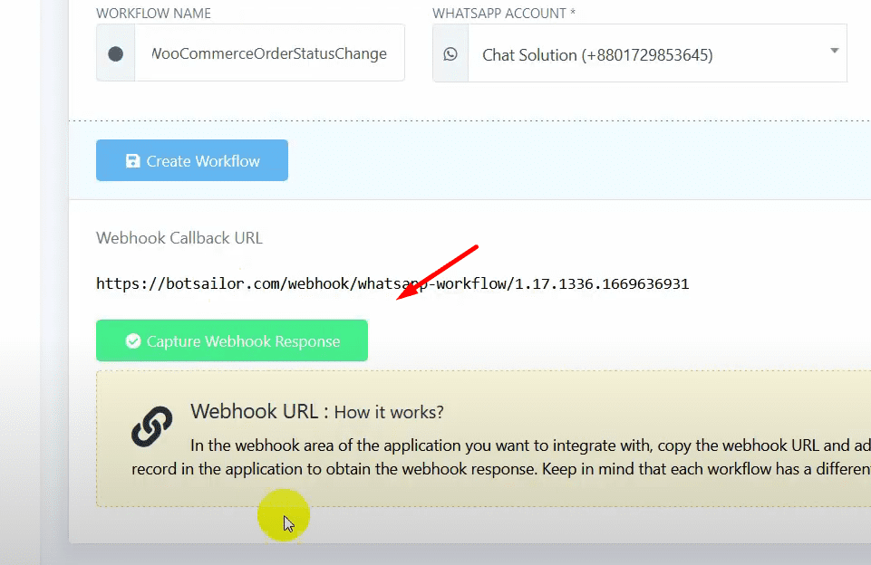Expand the WhatsApp account dropdown arrow
The image size is (871, 565).
834,52
